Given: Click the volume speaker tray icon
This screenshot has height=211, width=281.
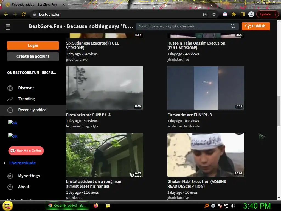Looking at the screenshot, I should click(233, 206).
